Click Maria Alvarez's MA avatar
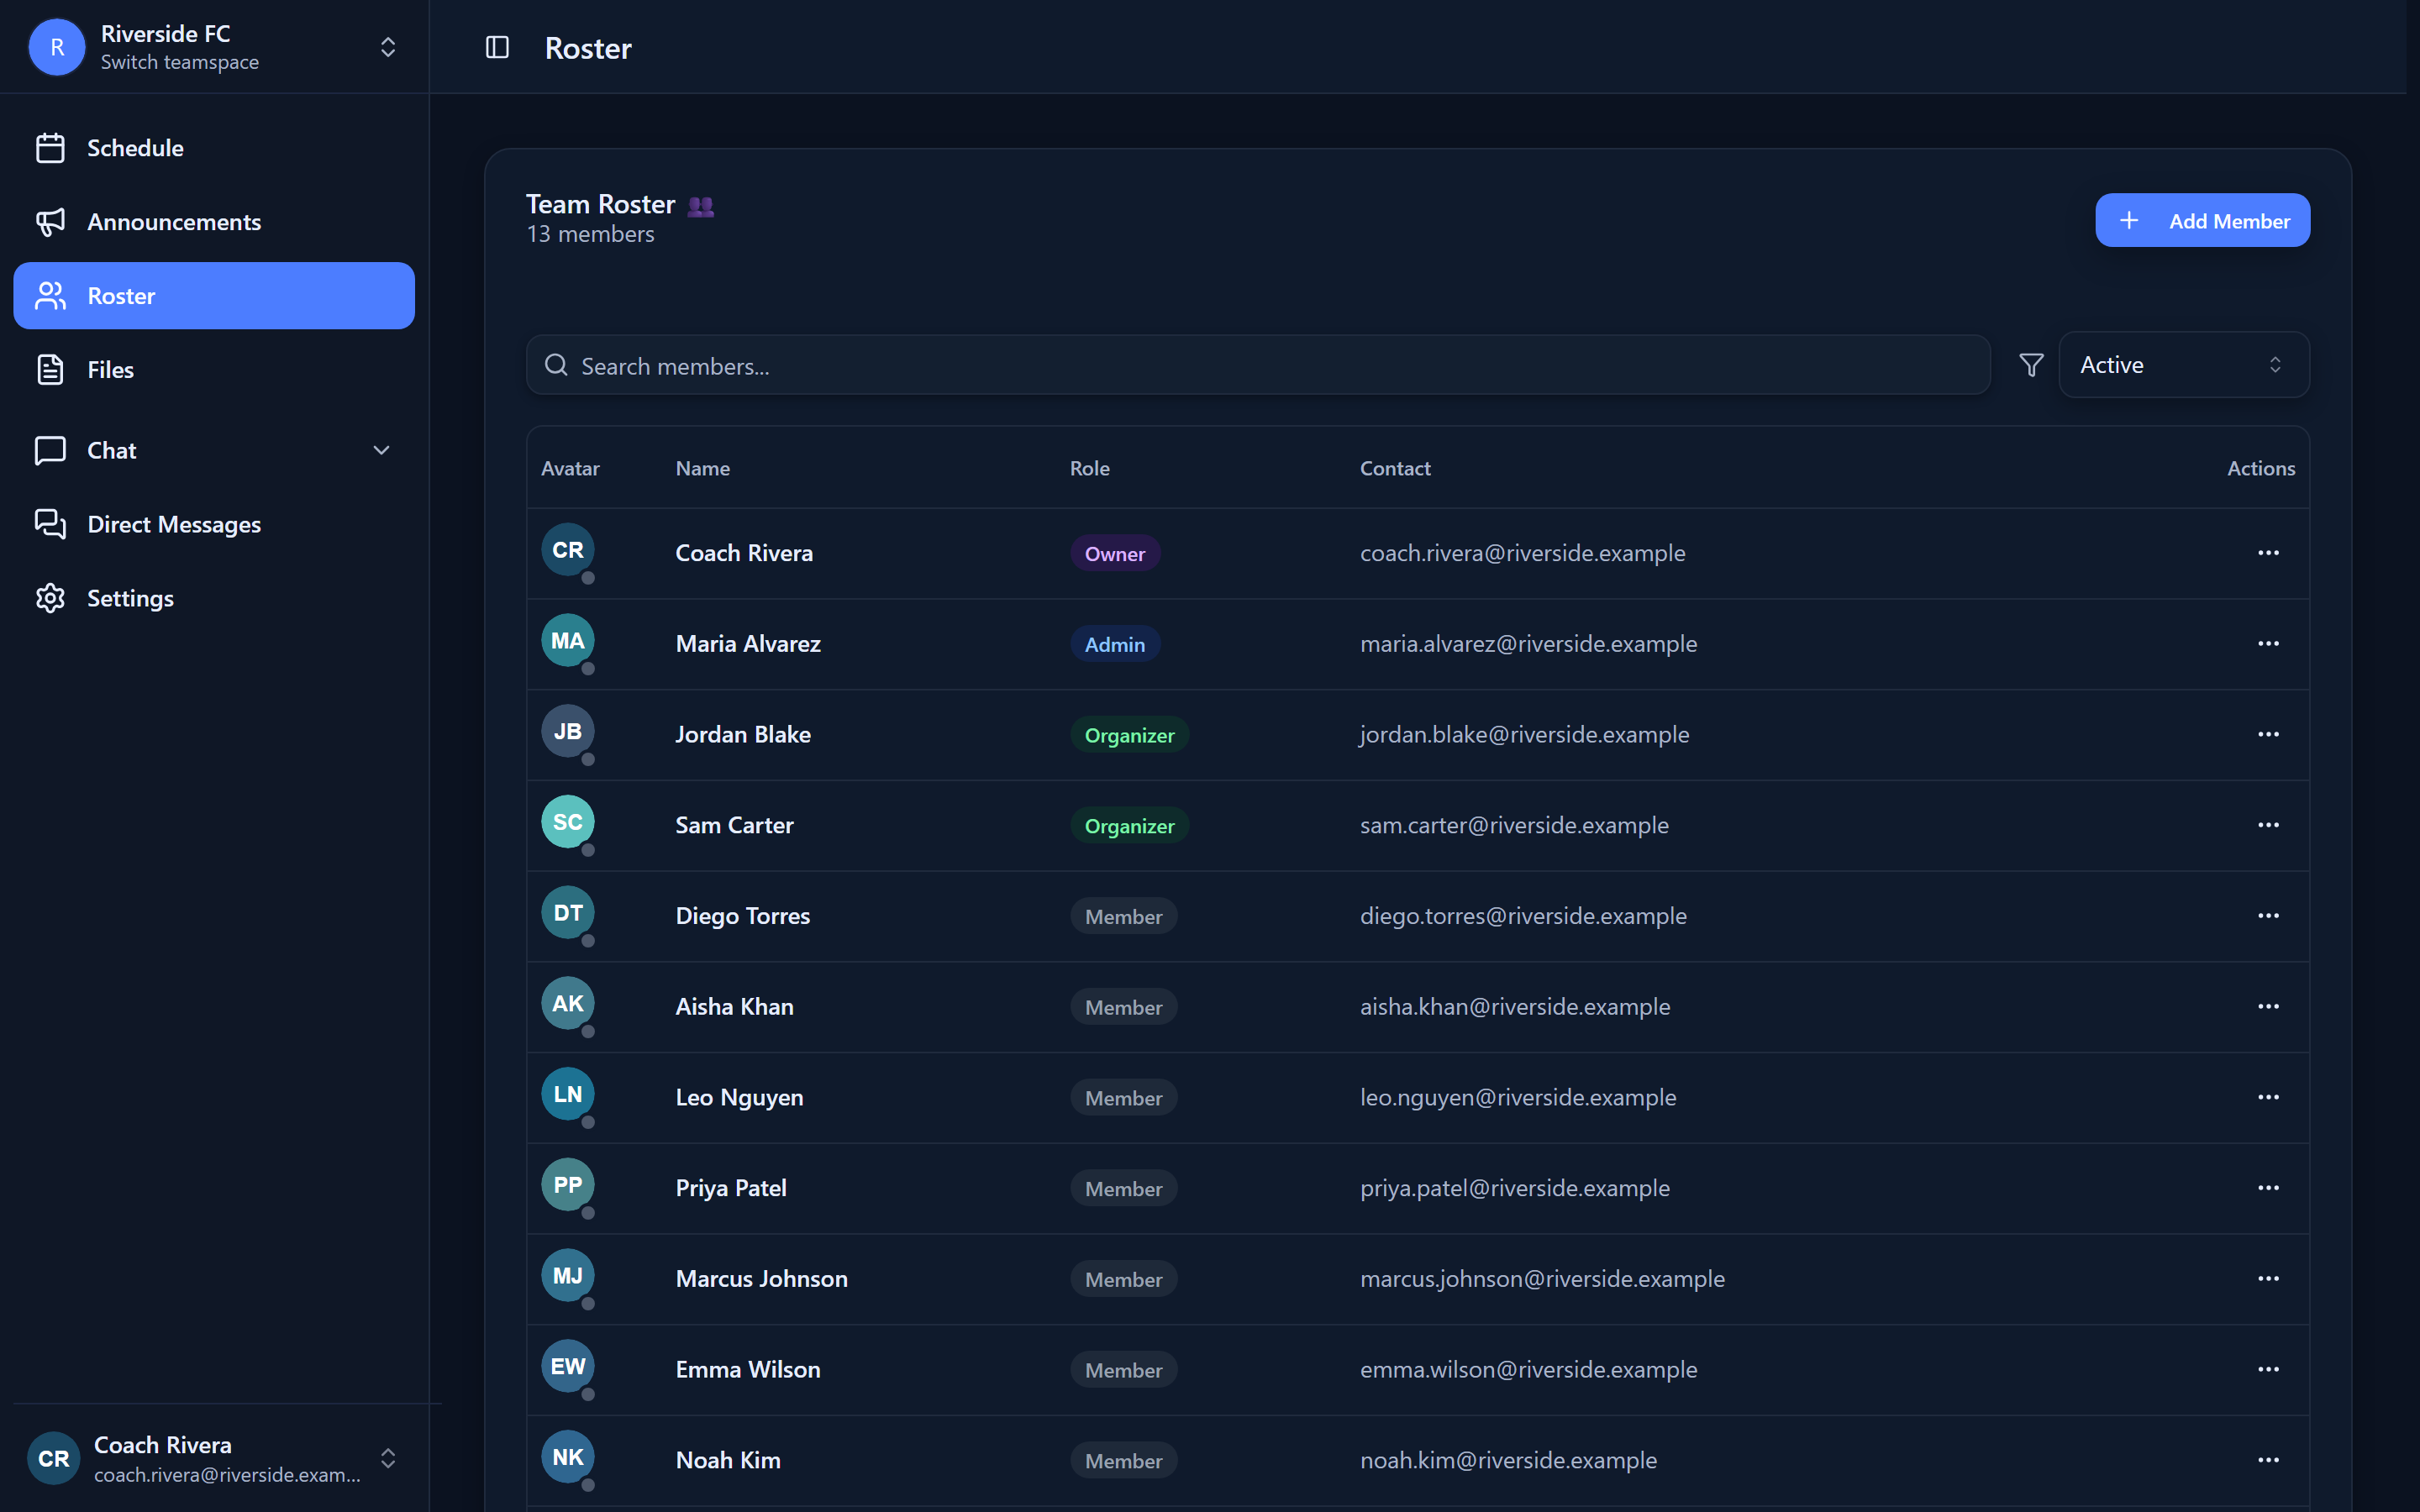 [568, 641]
